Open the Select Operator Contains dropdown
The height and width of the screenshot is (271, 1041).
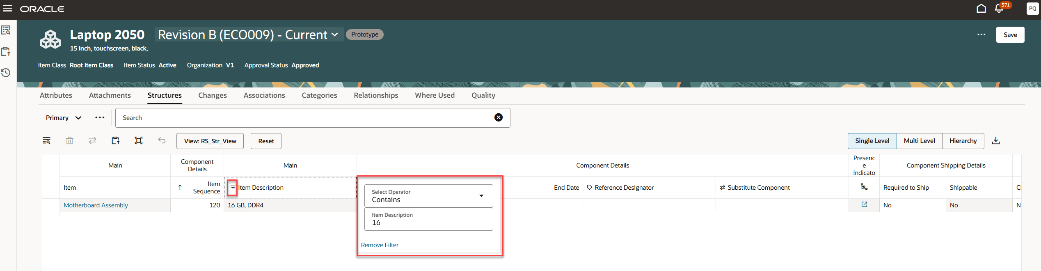[x=429, y=196]
